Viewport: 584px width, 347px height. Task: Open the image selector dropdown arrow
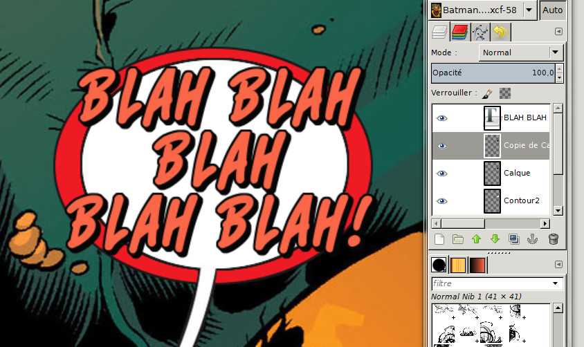(529, 10)
